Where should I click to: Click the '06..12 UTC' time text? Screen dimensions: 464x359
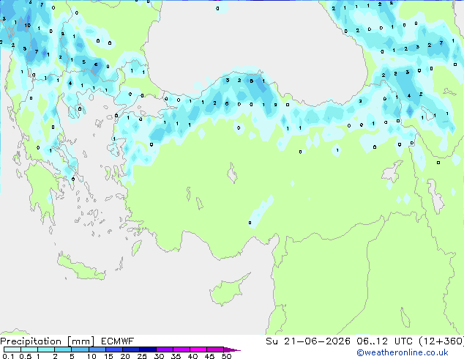pyautogui.click(x=384, y=341)
